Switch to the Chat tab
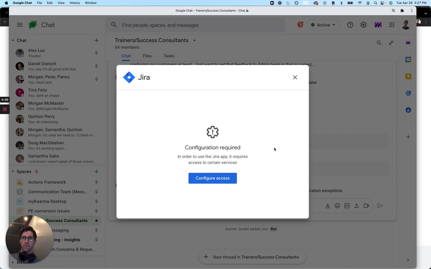The height and width of the screenshot is (269, 431). [x=126, y=56]
